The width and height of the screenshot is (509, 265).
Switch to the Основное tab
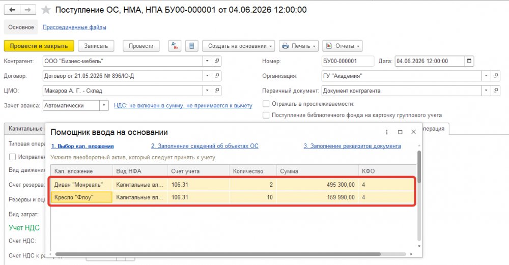tap(21, 27)
